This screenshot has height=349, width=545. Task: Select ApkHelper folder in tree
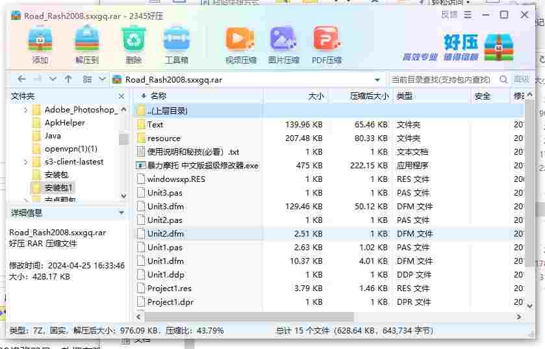click(64, 123)
